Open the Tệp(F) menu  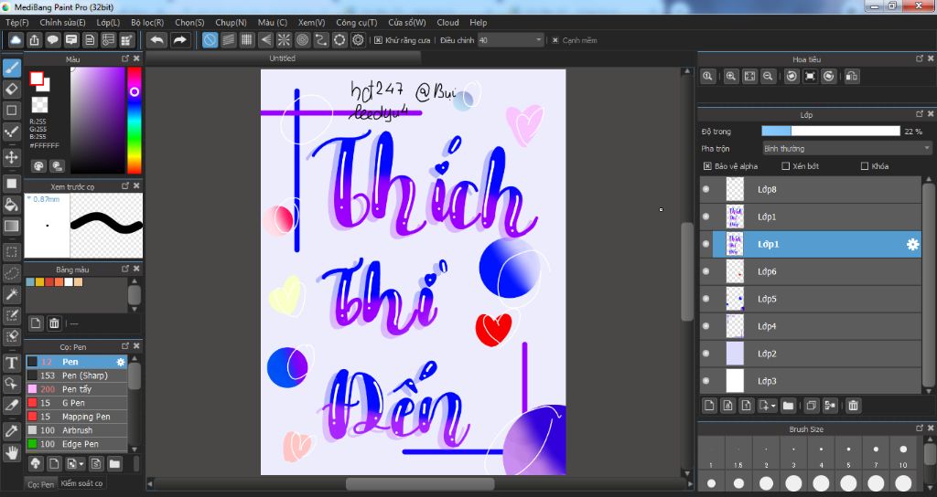point(16,22)
